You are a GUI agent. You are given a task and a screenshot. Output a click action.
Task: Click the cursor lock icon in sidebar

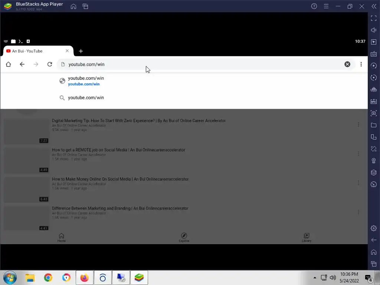pos(374,42)
